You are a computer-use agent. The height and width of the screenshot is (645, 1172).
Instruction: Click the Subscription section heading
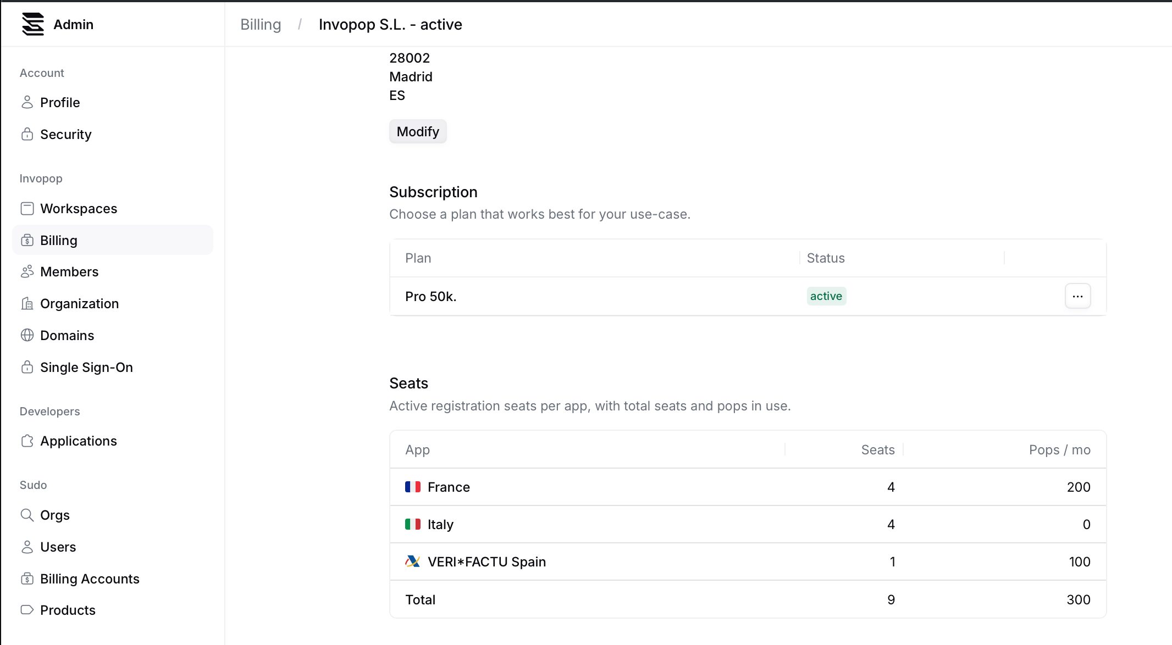[x=433, y=192]
